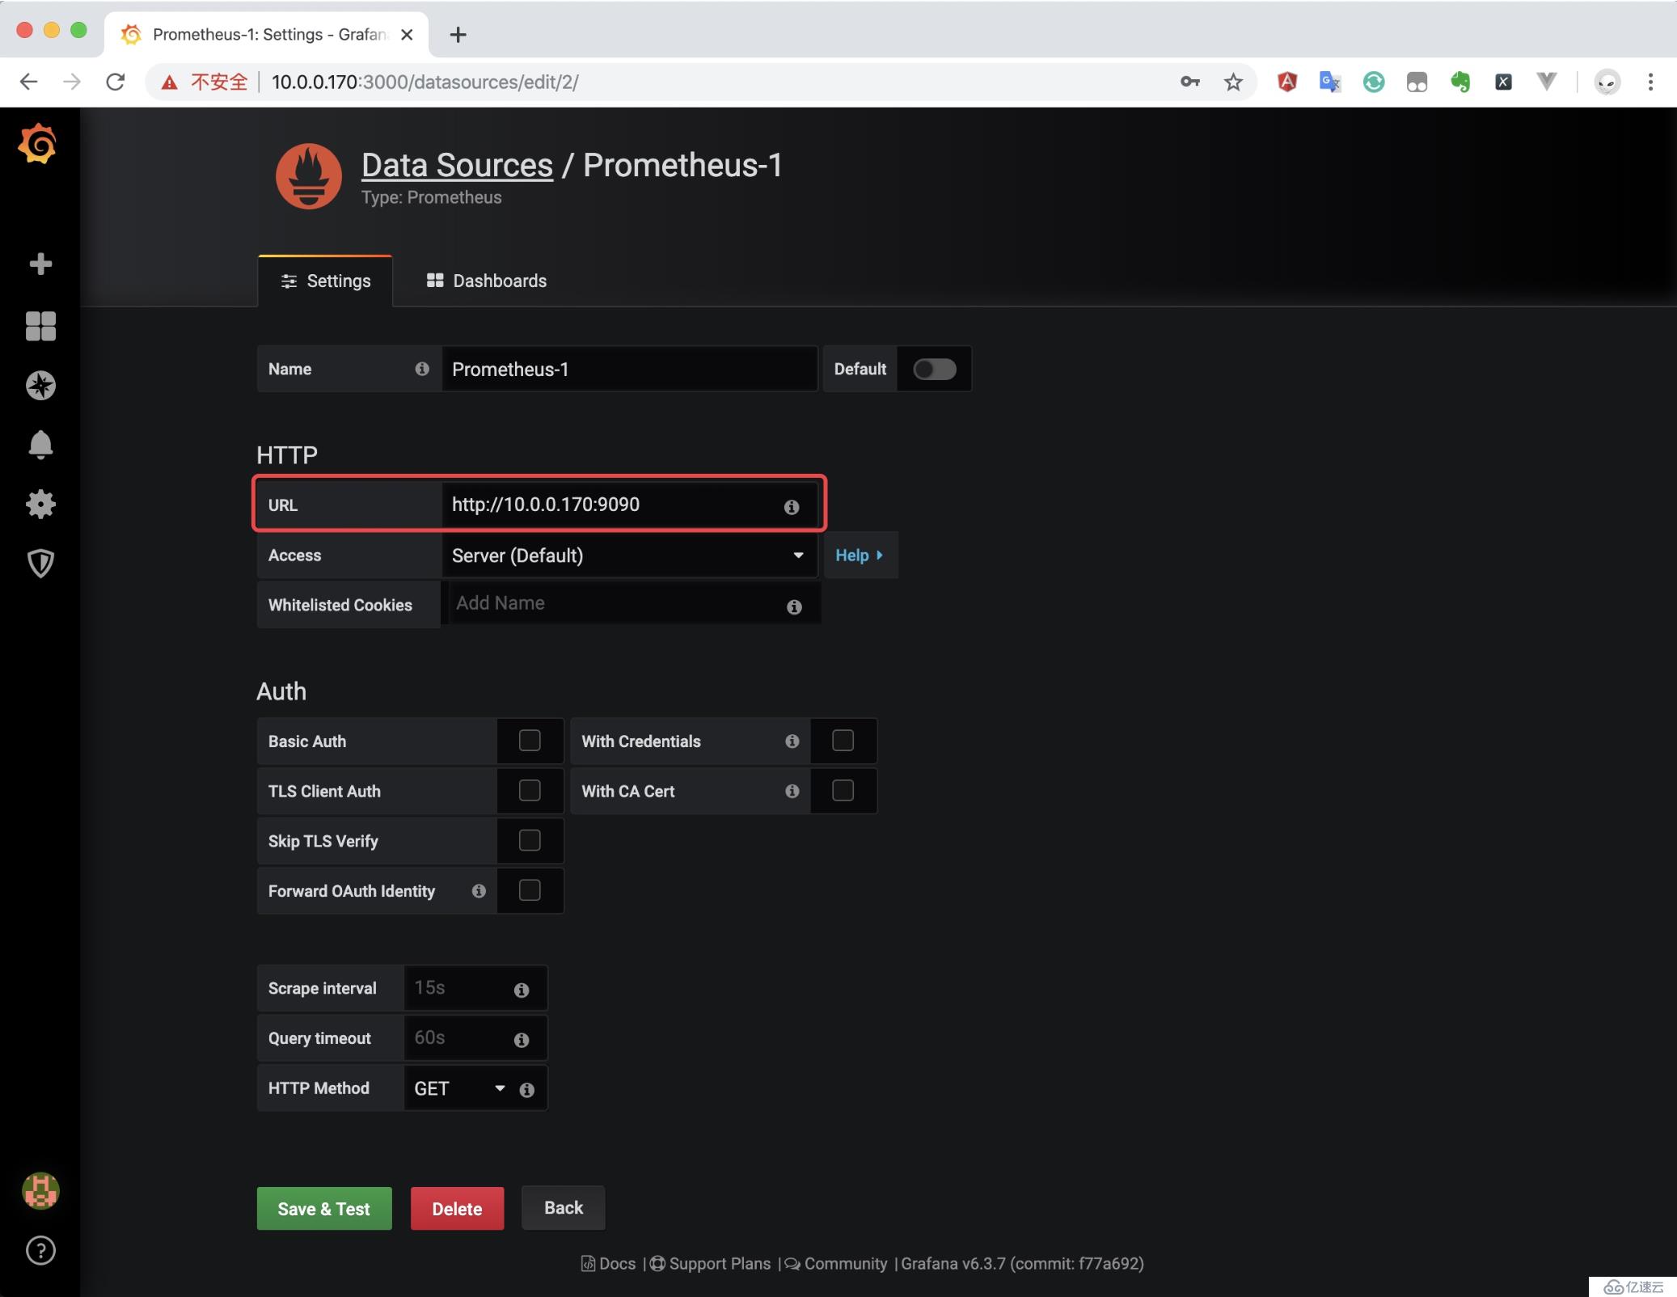The width and height of the screenshot is (1677, 1297).
Task: Open the user avatar at sidebar bottom
Action: point(40,1191)
